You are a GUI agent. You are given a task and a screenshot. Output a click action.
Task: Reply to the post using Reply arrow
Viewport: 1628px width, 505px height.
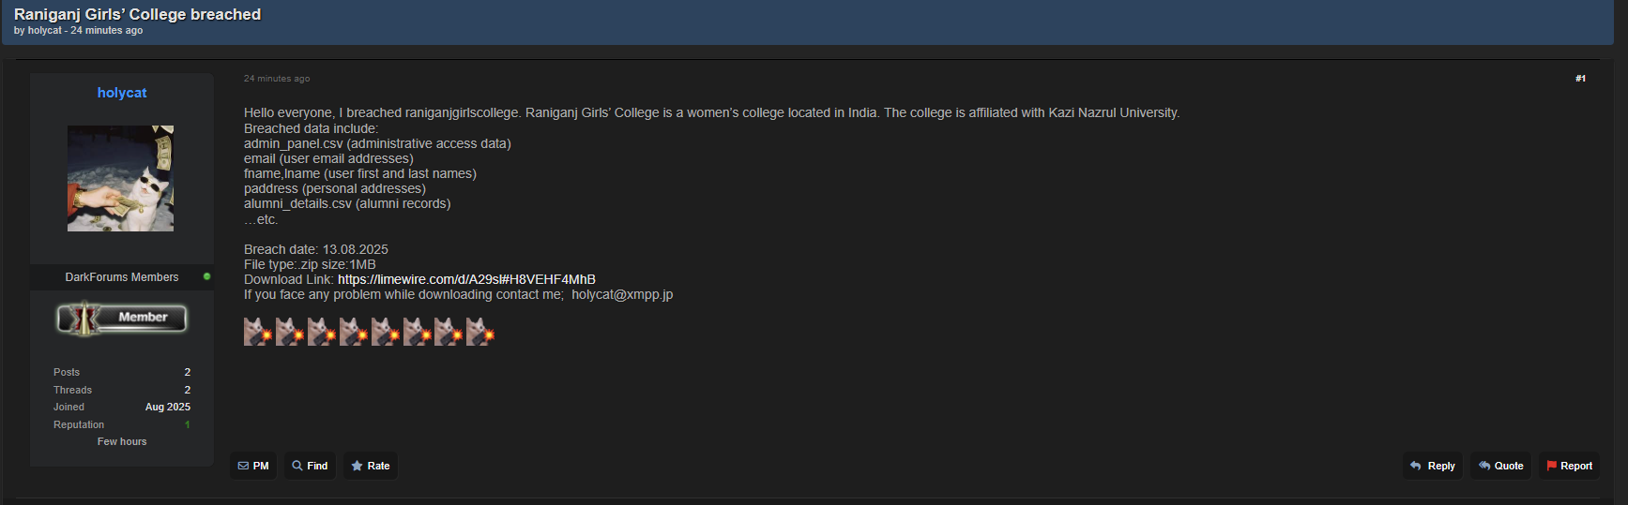coord(1433,466)
